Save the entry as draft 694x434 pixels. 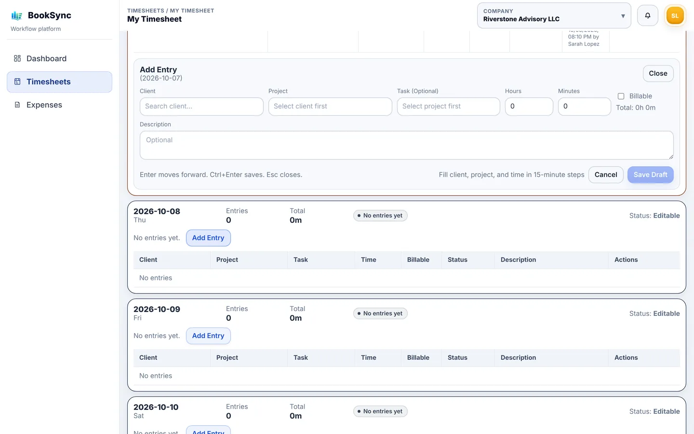tap(650, 175)
